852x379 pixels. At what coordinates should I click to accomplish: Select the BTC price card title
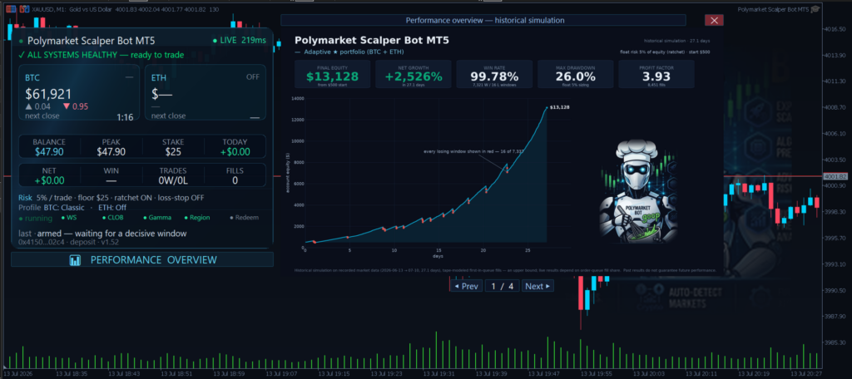(32, 77)
